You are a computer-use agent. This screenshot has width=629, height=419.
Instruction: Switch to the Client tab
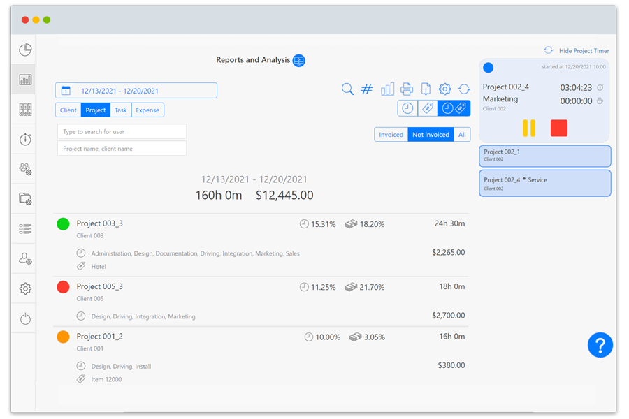tap(68, 110)
